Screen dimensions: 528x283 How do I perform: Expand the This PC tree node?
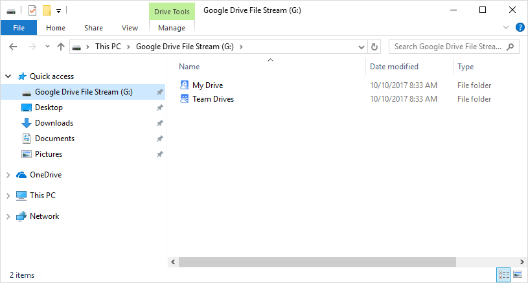click(x=8, y=196)
